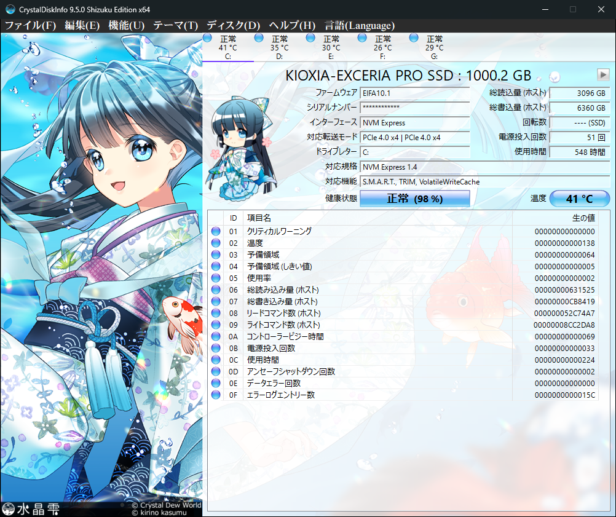616x517 pixels.
Task: Open the ファイル(F) menu
Action: [30, 26]
